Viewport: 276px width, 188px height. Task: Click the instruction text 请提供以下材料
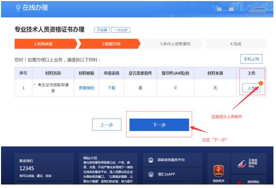pos(82,60)
